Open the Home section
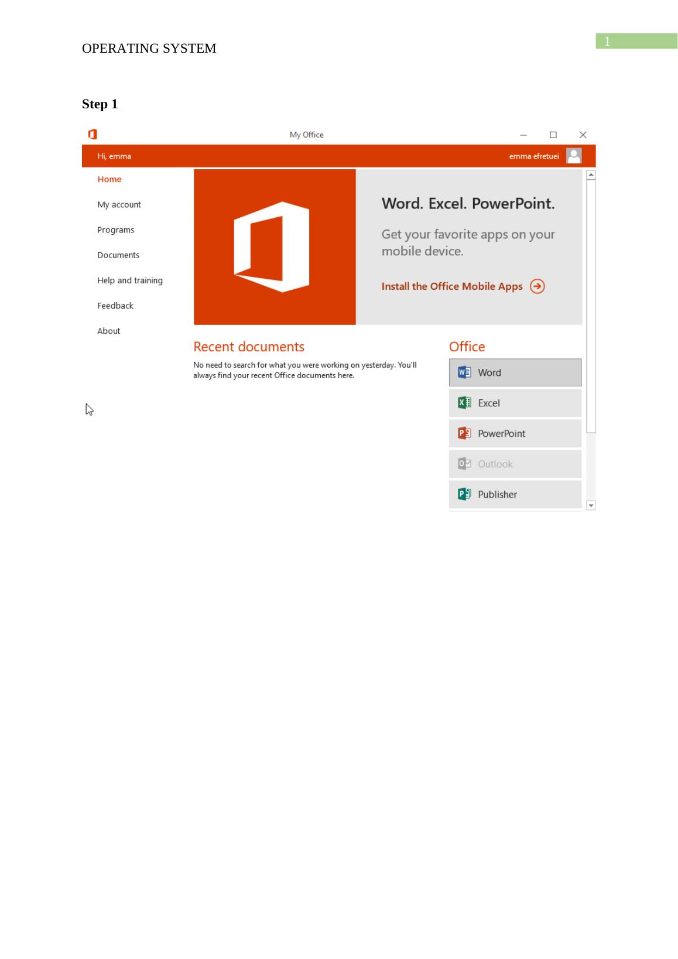Screen dimensions: 678x959 tap(109, 179)
